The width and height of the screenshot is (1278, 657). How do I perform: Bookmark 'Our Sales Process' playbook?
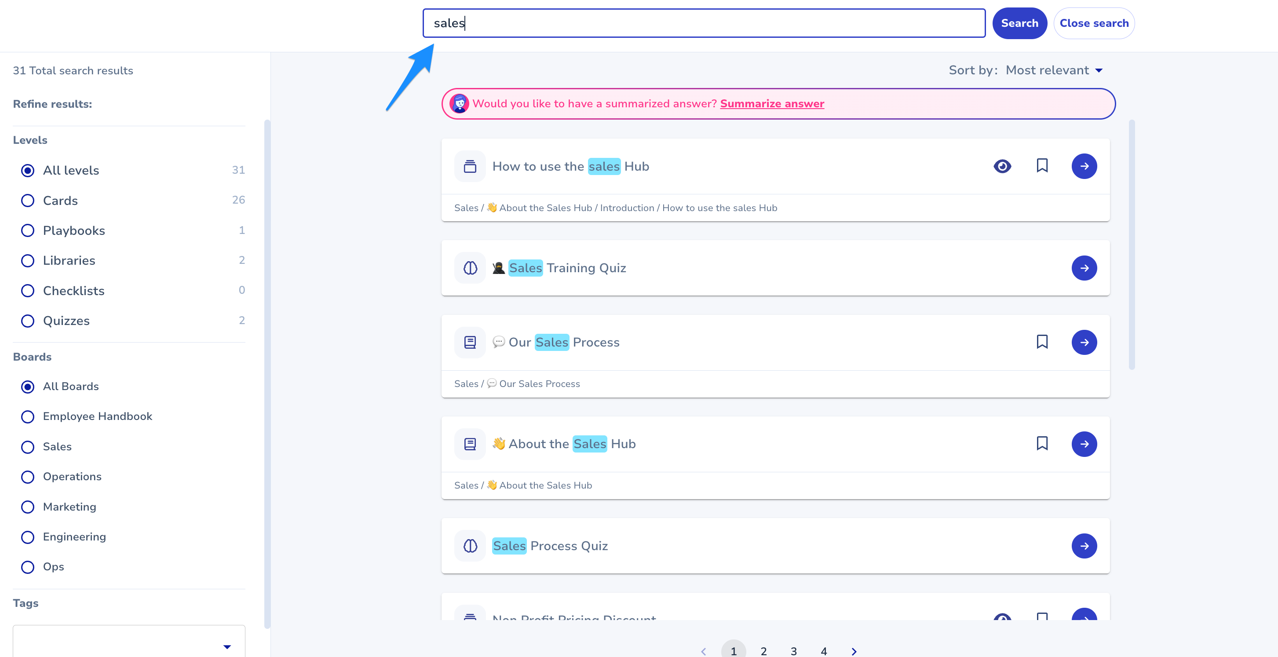coord(1042,342)
